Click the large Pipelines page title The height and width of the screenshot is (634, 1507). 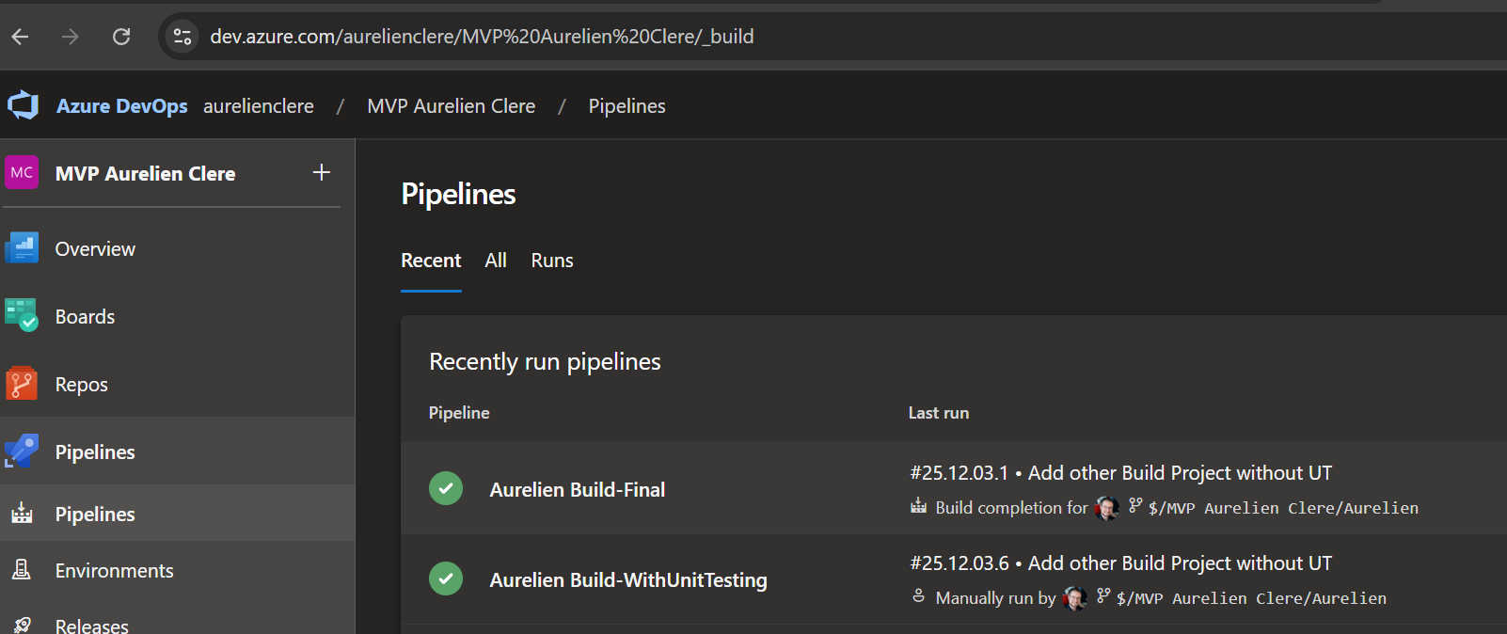[458, 194]
